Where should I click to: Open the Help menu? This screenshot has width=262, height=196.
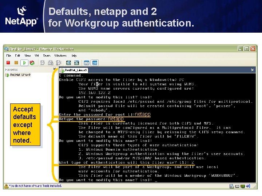[x=74, y=56]
